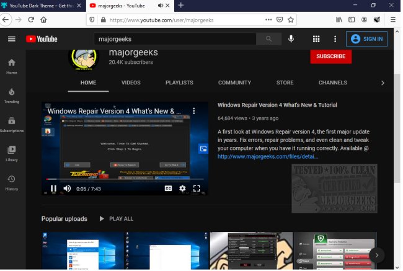Viewport: 403px width, 271px height.
Task: Pause the featured video
Action: pos(53,189)
